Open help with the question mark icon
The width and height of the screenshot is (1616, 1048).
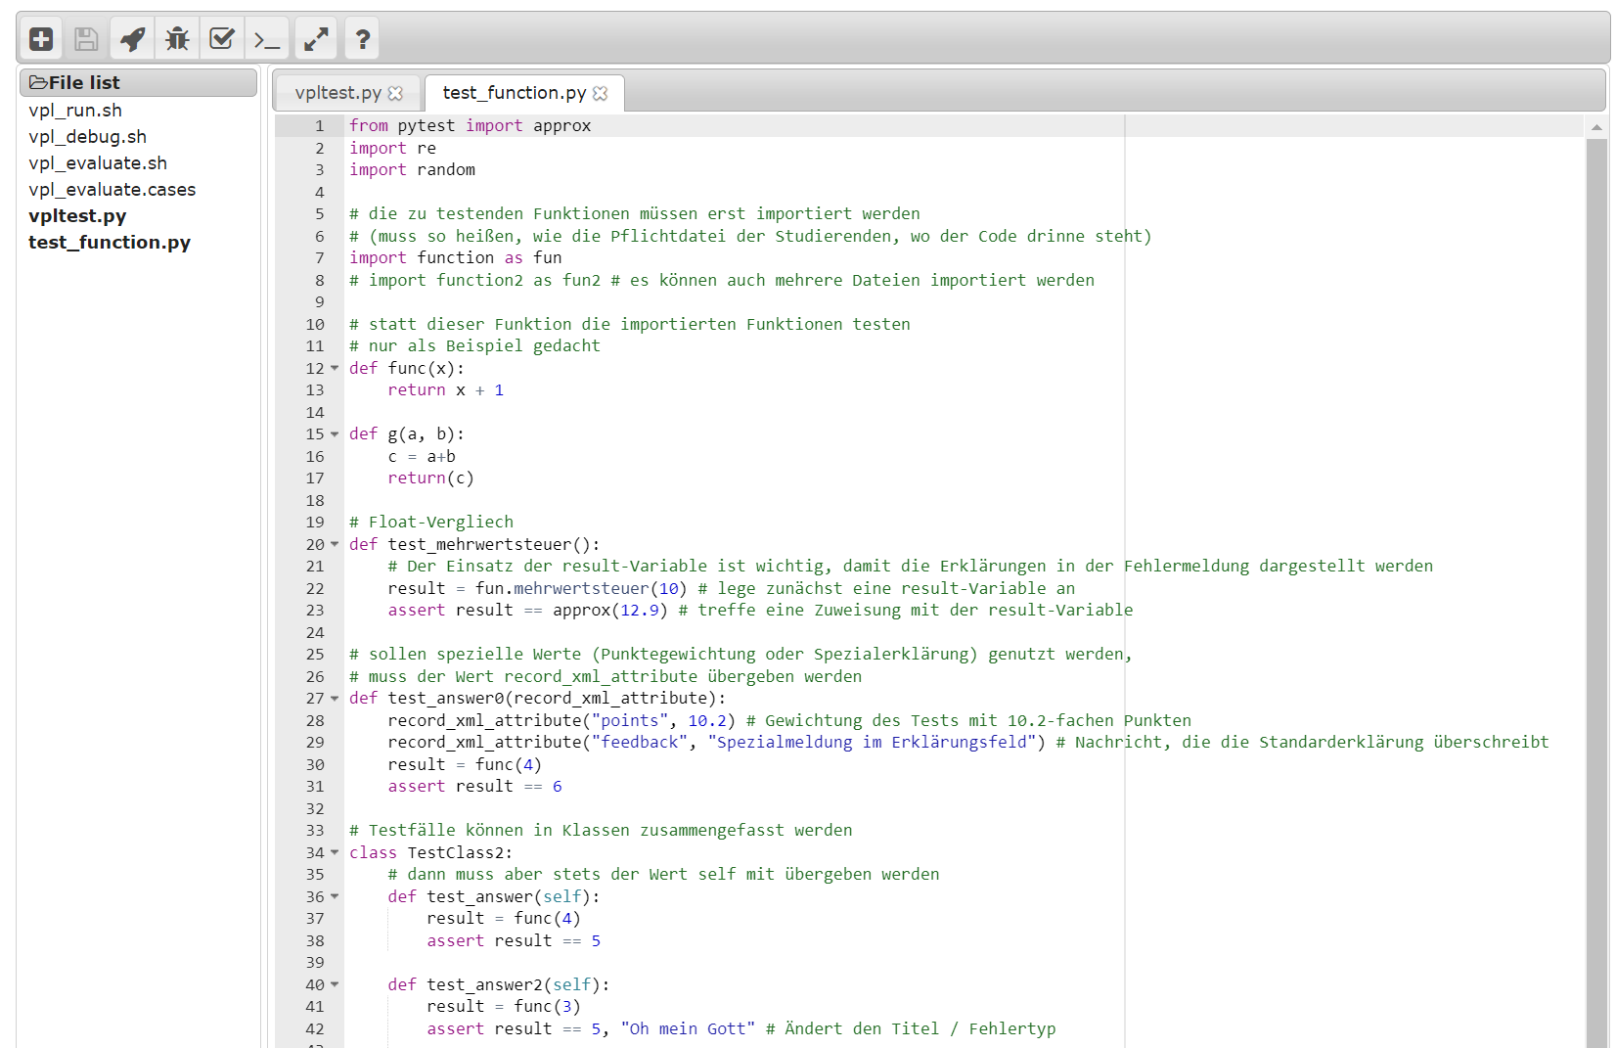362,39
